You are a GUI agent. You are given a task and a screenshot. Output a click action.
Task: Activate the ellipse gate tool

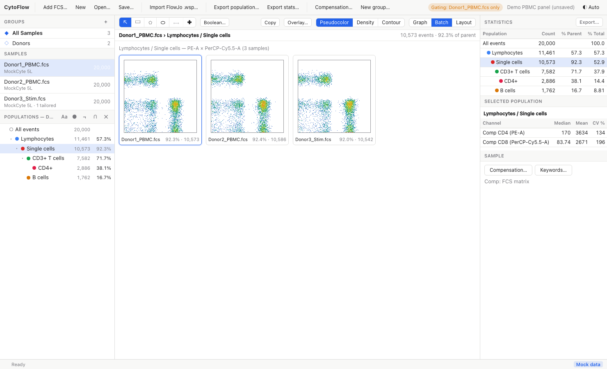click(163, 23)
